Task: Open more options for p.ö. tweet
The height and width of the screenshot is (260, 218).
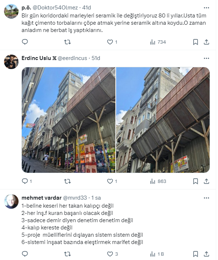Action: point(206,8)
